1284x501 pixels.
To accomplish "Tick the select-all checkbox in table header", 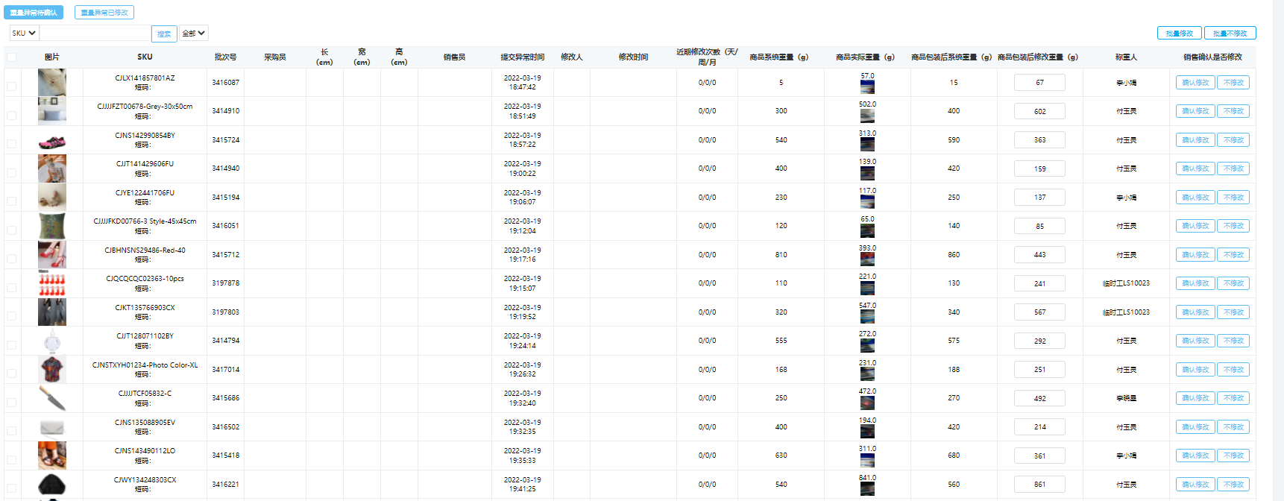I will point(11,57).
